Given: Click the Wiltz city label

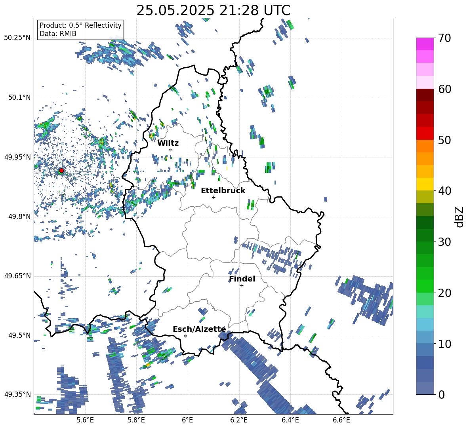Looking at the screenshot, I should pos(168,143).
